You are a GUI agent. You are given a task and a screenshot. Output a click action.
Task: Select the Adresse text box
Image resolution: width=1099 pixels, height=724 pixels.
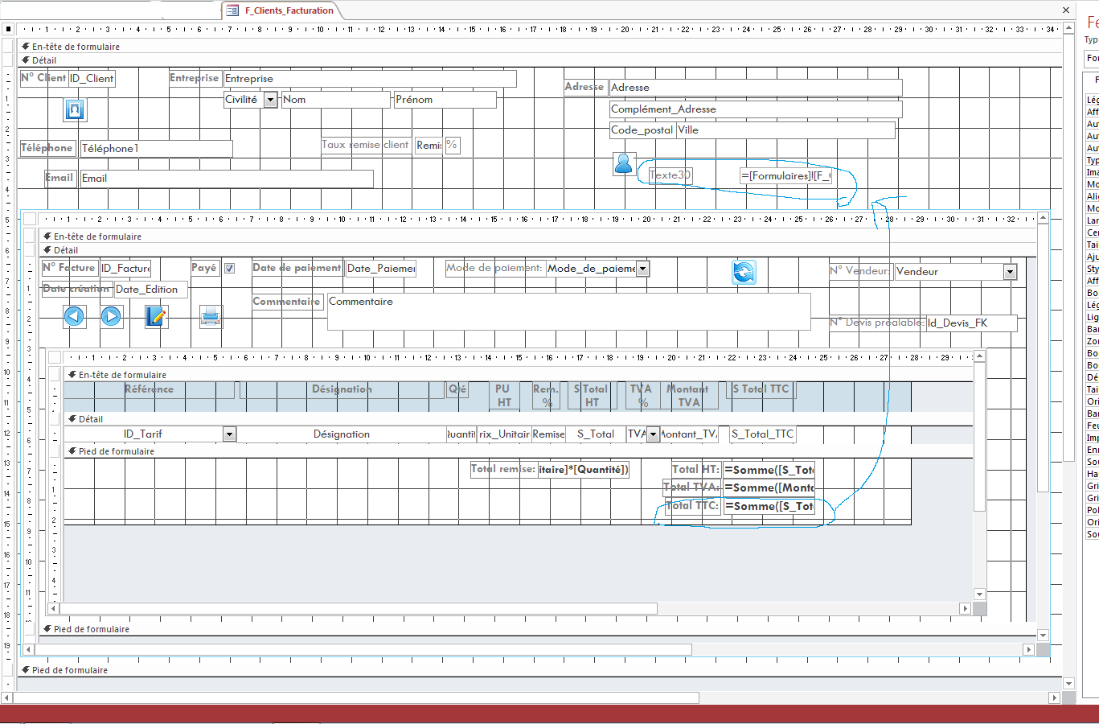click(x=756, y=88)
